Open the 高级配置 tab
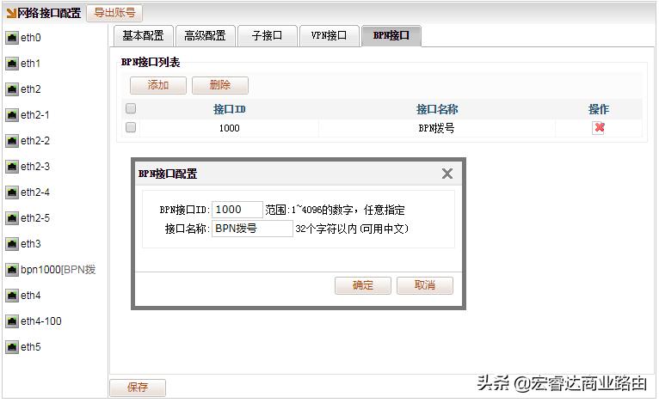This screenshot has height=403, width=659. point(205,36)
